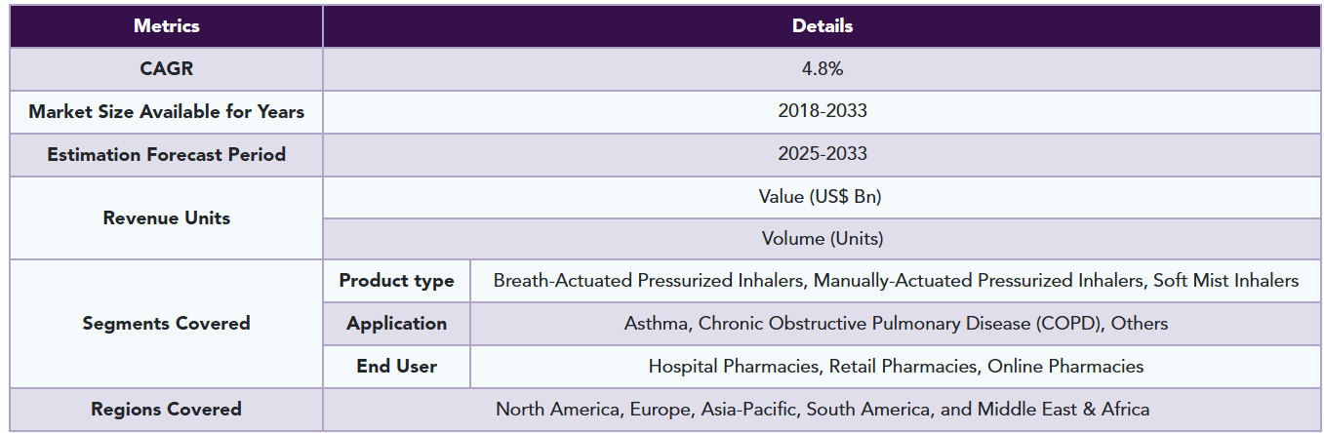Select Estimation Forecast Period label
Image resolution: width=1324 pixels, height=433 pixels.
point(166,155)
